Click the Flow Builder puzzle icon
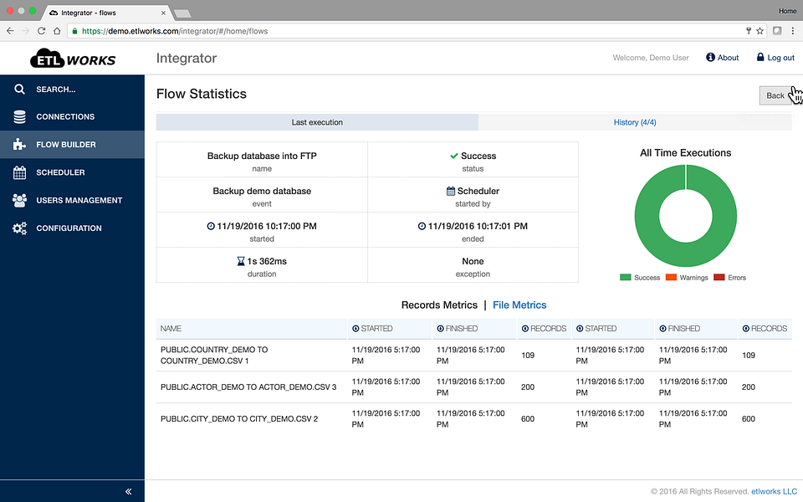This screenshot has height=502, width=803. coord(19,145)
